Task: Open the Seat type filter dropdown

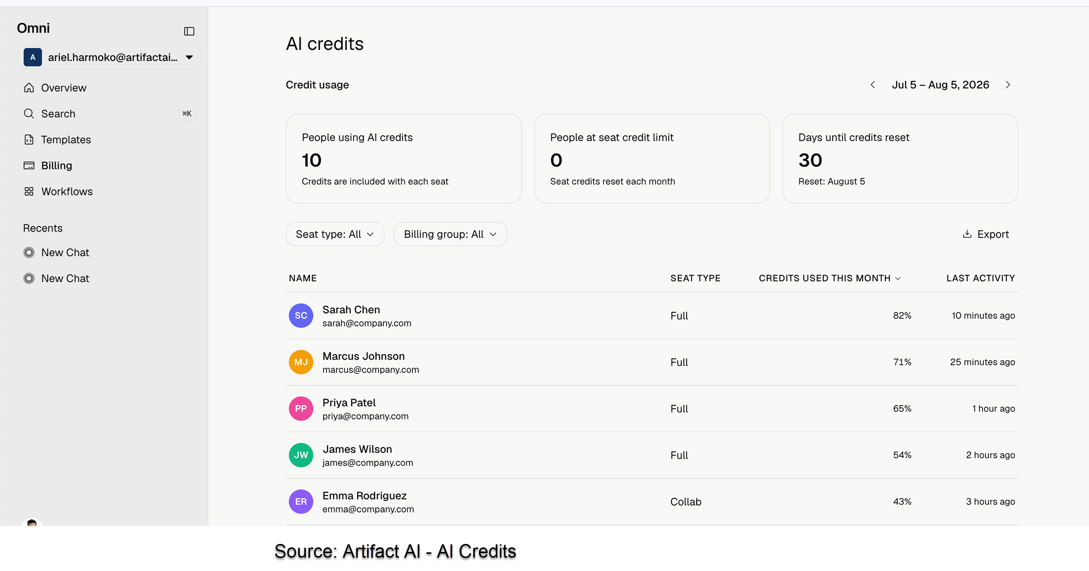Action: (x=335, y=234)
